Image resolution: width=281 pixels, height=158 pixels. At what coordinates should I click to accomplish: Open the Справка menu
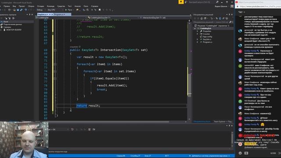click(94, 6)
